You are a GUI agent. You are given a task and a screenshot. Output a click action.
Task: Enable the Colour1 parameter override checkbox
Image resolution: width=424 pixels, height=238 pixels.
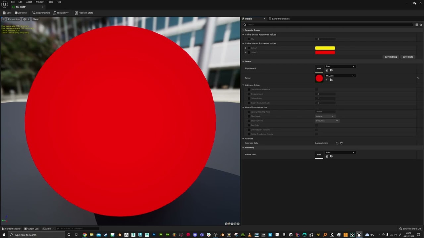click(249, 48)
